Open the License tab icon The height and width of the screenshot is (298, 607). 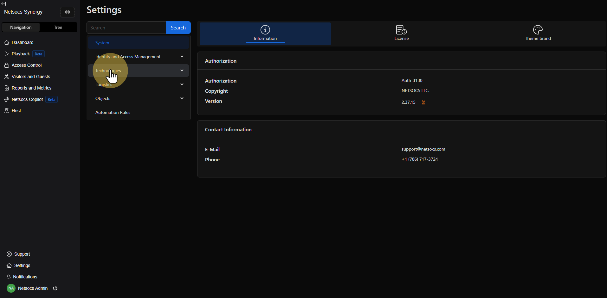tap(401, 30)
